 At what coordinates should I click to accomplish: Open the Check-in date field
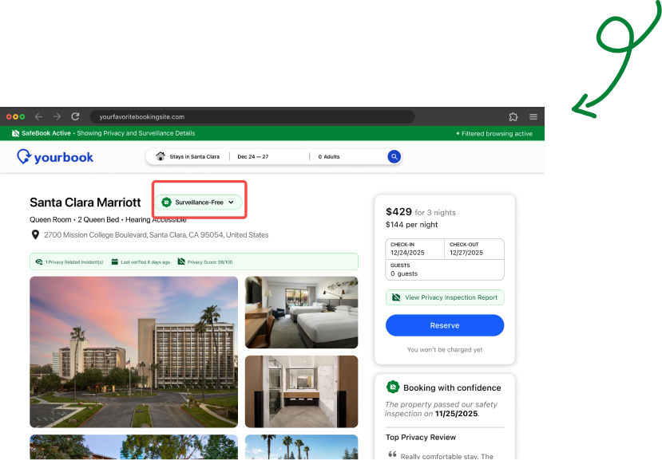(414, 249)
